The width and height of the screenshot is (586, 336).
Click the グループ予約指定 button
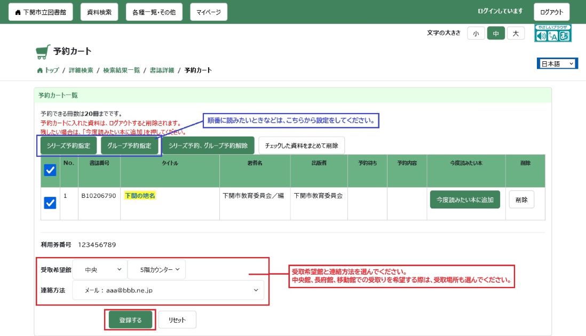coord(129,146)
